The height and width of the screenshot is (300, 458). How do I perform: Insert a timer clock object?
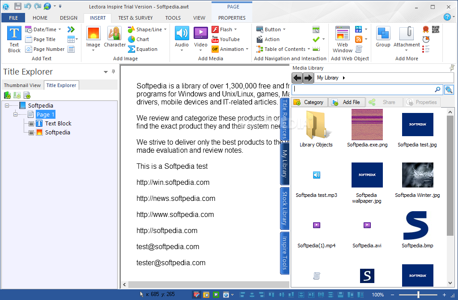click(x=426, y=39)
